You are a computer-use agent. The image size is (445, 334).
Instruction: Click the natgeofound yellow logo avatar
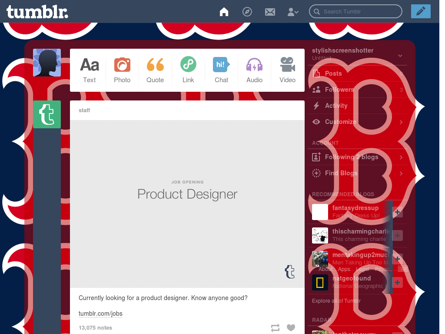coord(320,282)
